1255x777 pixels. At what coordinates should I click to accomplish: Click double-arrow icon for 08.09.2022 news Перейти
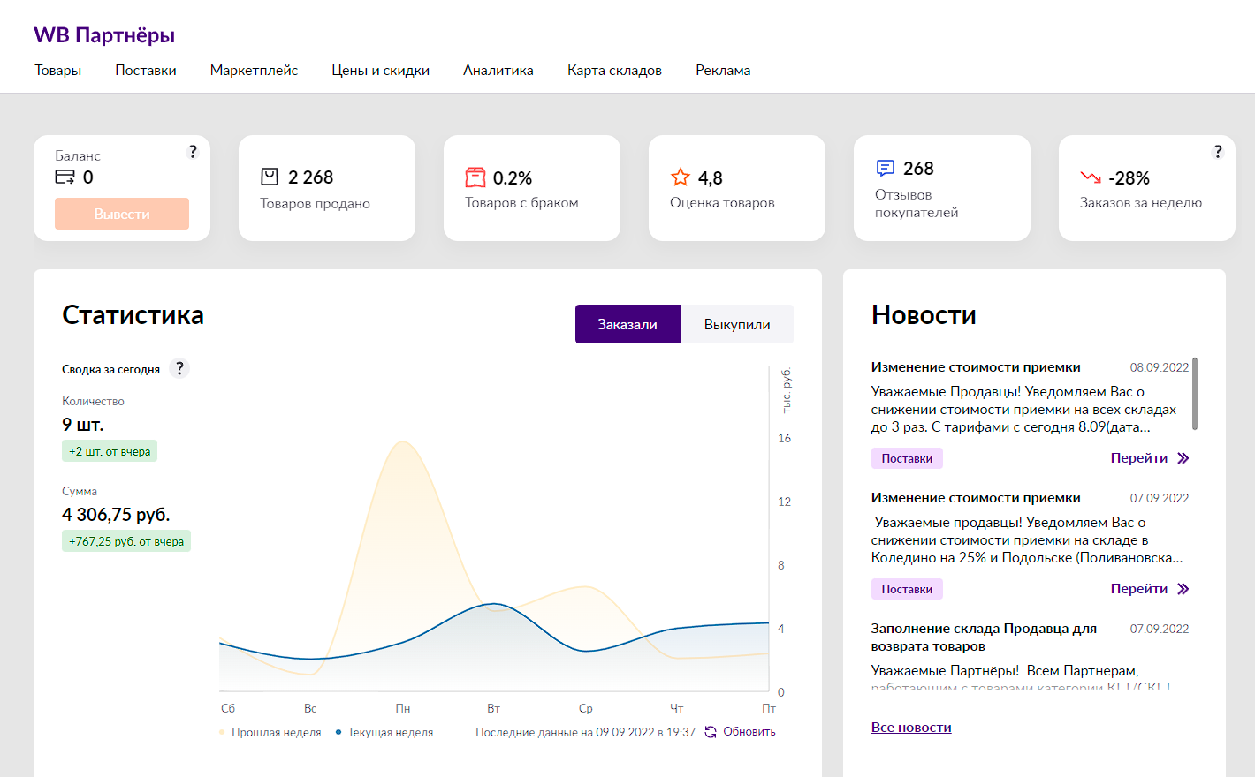pos(1183,458)
